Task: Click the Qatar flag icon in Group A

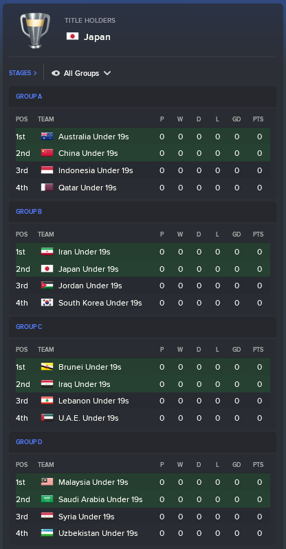Action: pyautogui.click(x=47, y=188)
